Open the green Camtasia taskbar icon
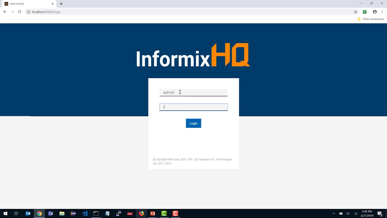Image resolution: width=387 pixels, height=218 pixels. tap(164, 213)
